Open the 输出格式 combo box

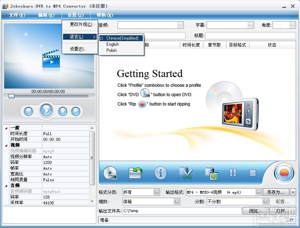tap(224, 192)
